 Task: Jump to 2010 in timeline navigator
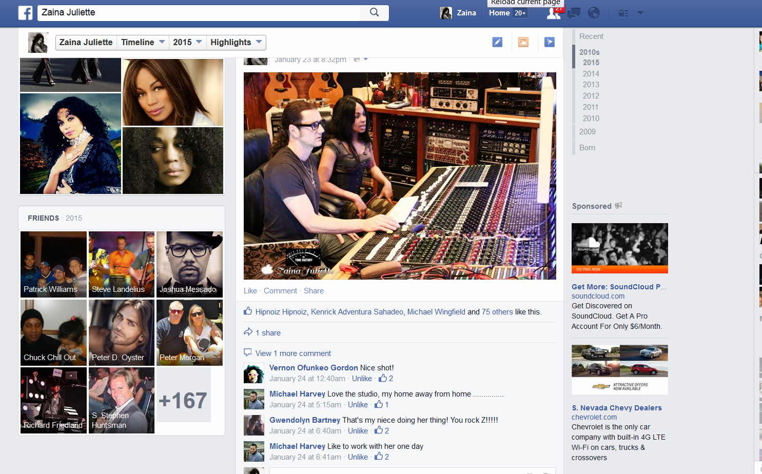pyautogui.click(x=591, y=118)
